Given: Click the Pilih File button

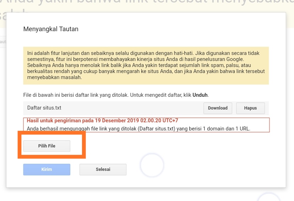Looking at the screenshot, I should pyautogui.click(x=47, y=146).
